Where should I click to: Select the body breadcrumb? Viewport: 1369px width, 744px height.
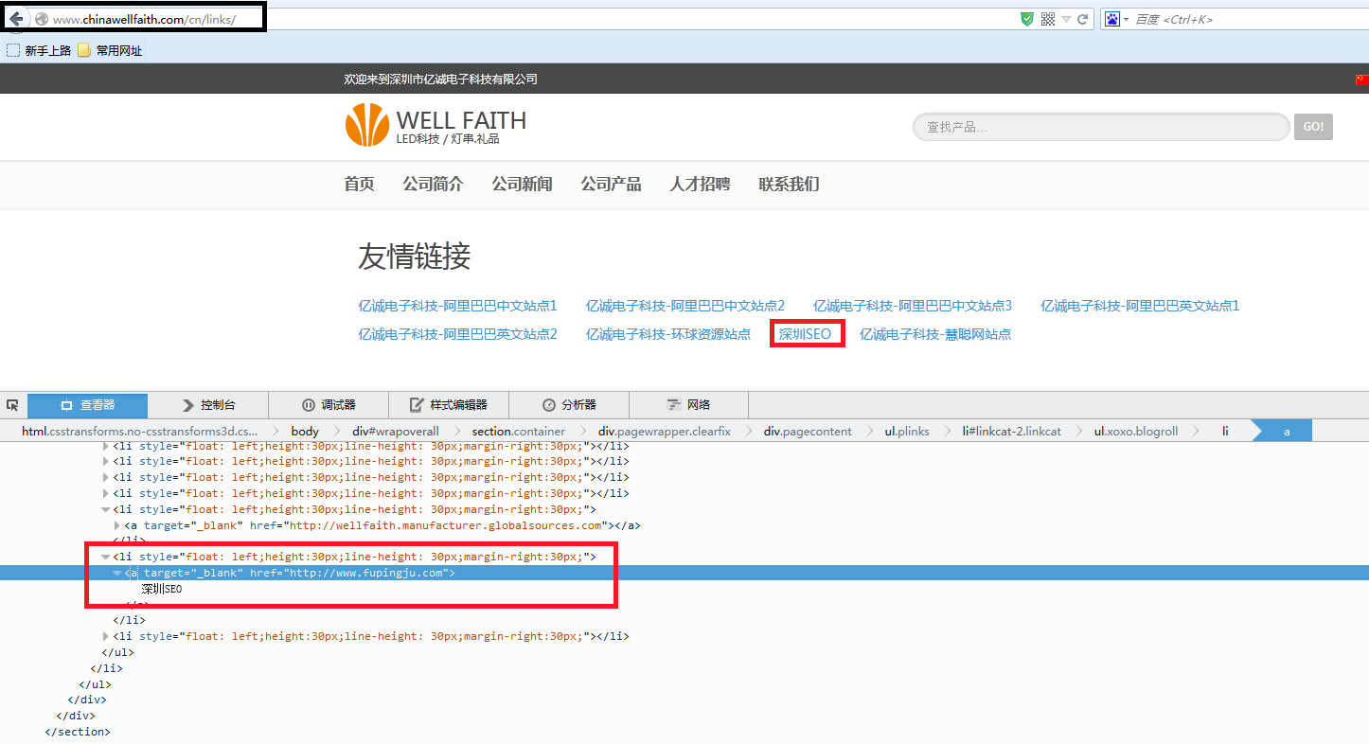(305, 431)
